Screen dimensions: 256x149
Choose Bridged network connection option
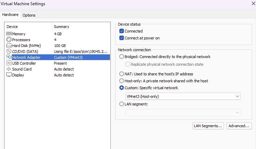(121, 57)
